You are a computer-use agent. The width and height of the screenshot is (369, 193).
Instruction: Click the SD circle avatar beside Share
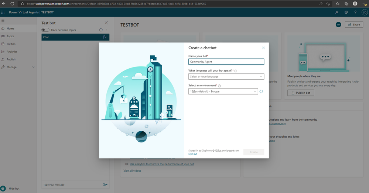point(338,24)
